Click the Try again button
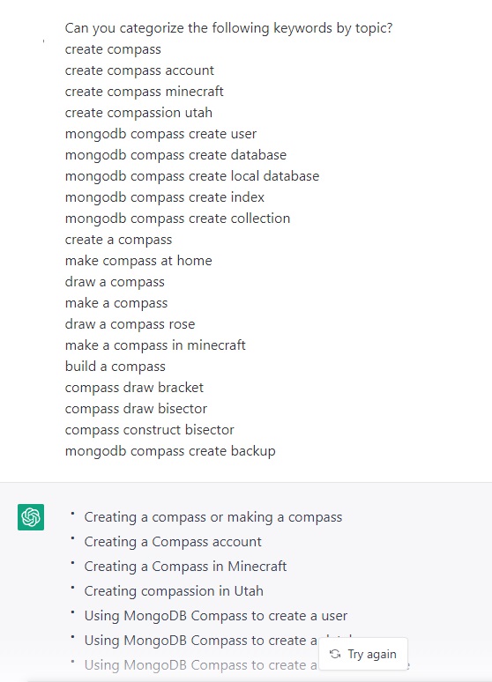The width and height of the screenshot is (492, 682). pos(363,654)
